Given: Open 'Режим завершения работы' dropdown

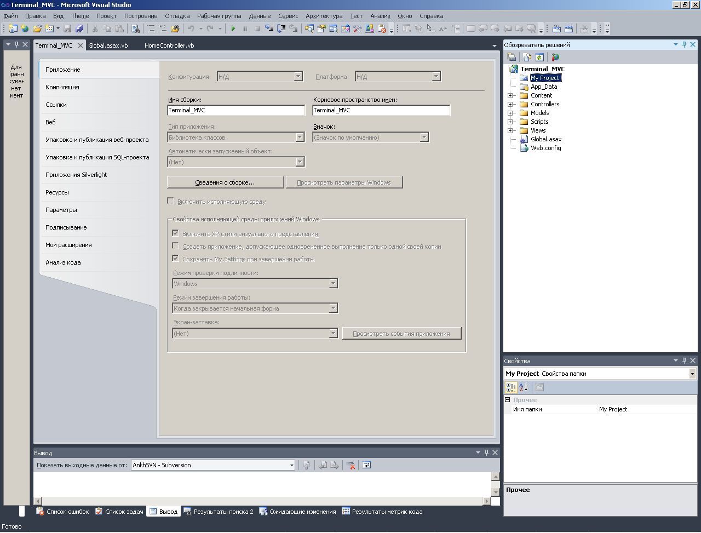Looking at the screenshot, I should tap(333, 308).
